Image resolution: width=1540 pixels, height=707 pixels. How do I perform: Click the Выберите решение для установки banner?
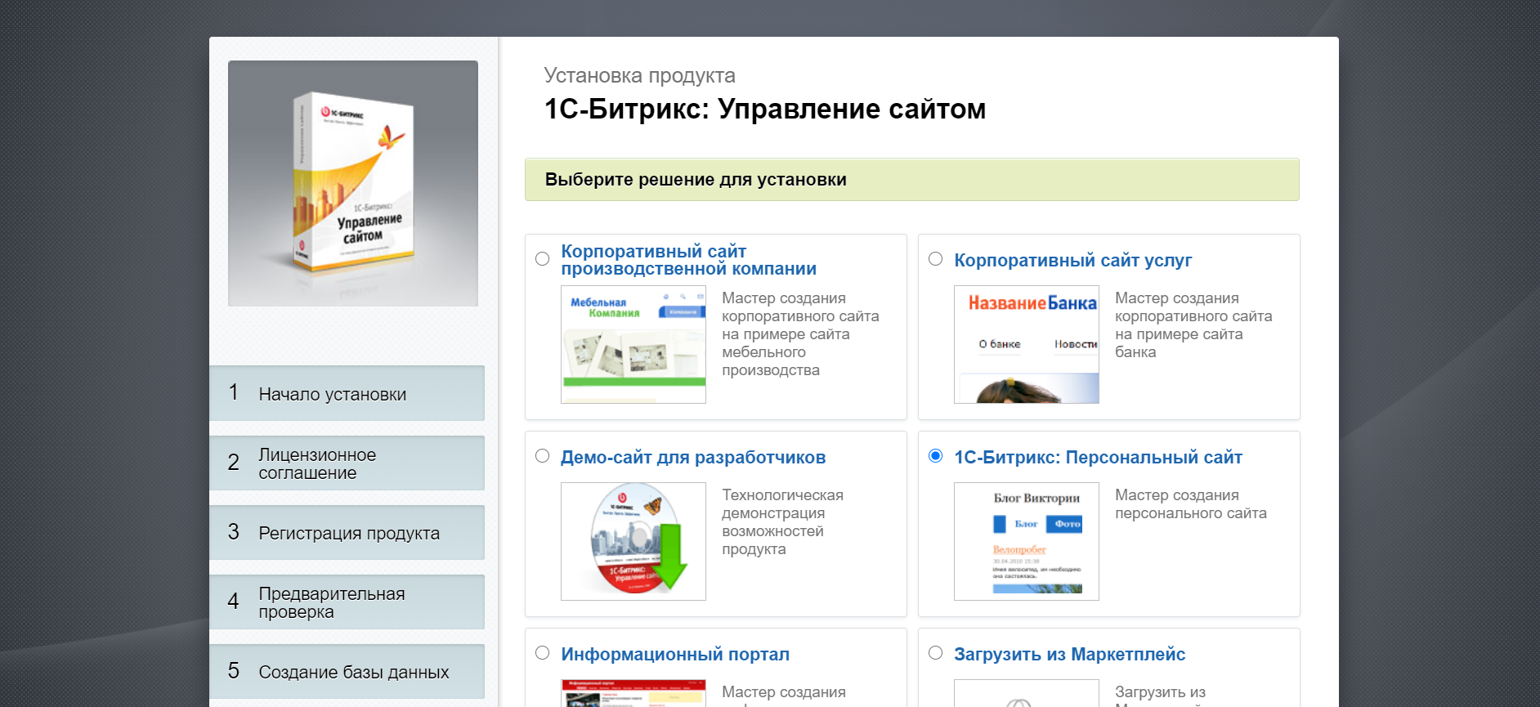click(912, 180)
